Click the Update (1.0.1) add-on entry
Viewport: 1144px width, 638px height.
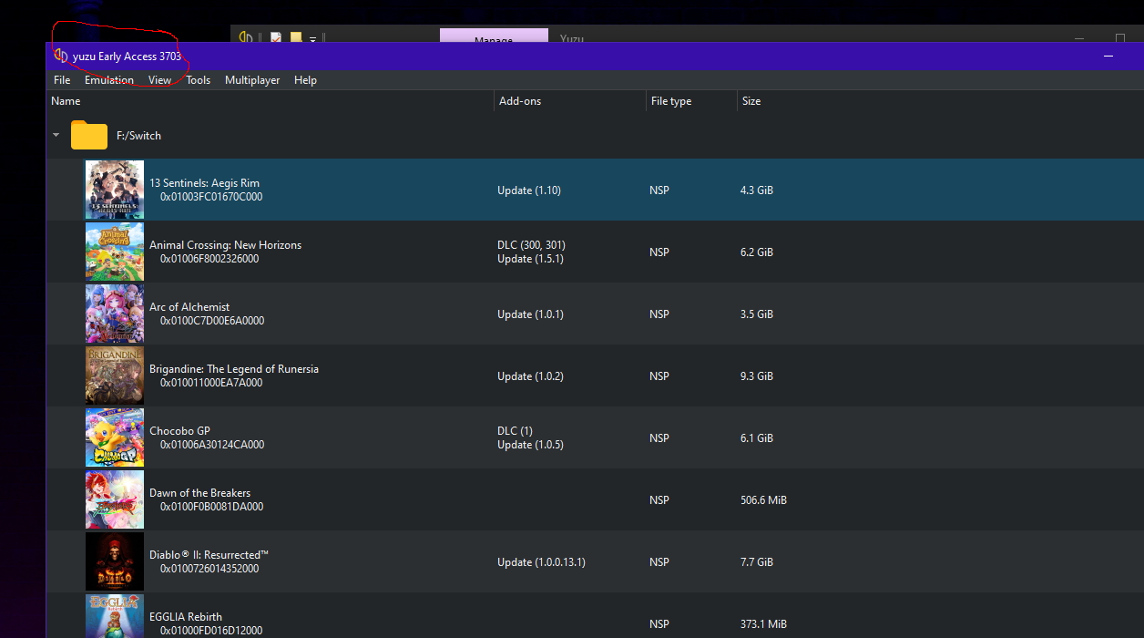coord(530,314)
